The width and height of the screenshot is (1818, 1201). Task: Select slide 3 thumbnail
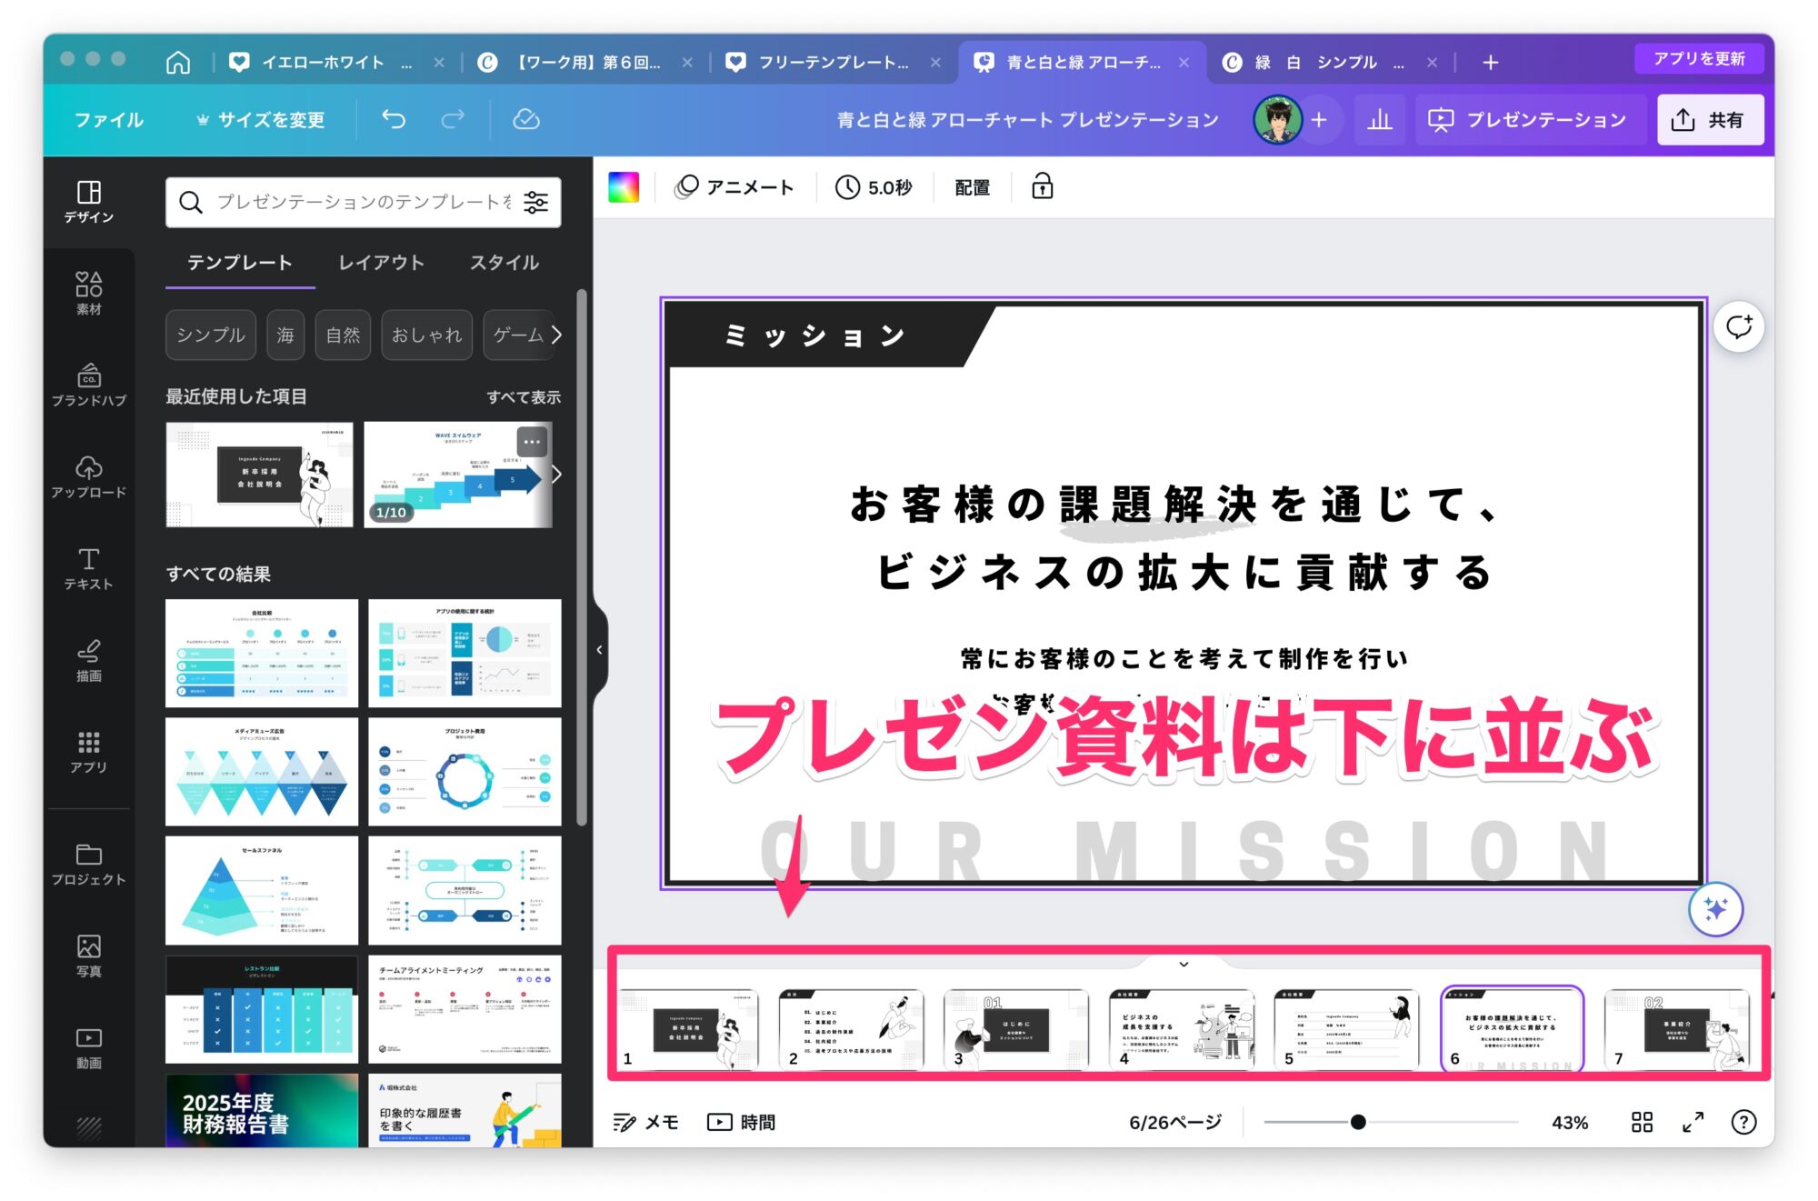(x=1015, y=1029)
